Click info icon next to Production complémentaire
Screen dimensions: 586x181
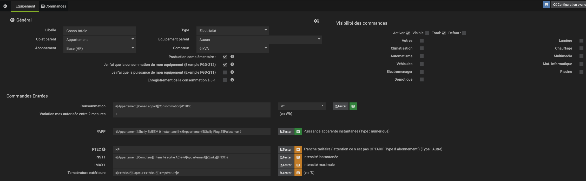pos(232,57)
